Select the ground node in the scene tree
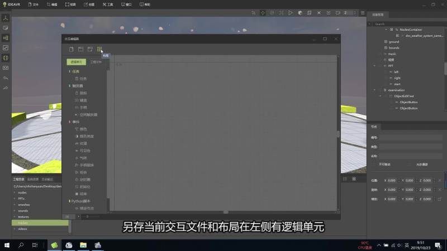Image resolution: width=447 pixels, height=251 pixels. click(394, 41)
